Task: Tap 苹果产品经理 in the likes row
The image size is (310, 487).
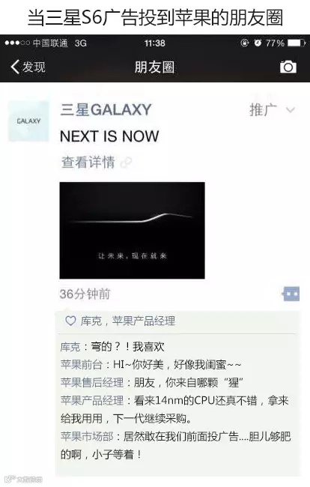Action: click(143, 321)
